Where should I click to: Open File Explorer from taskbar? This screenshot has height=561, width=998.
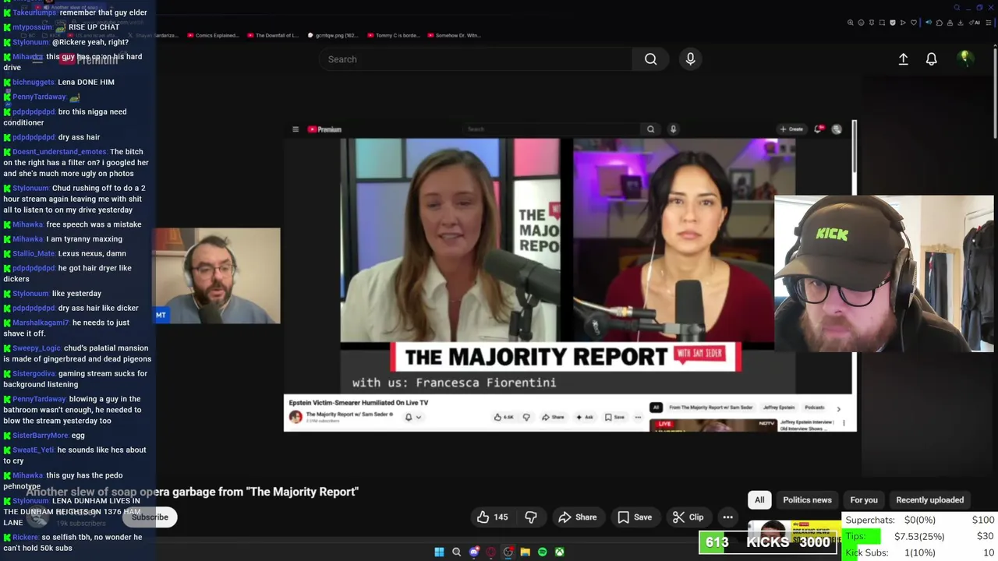pos(525,552)
